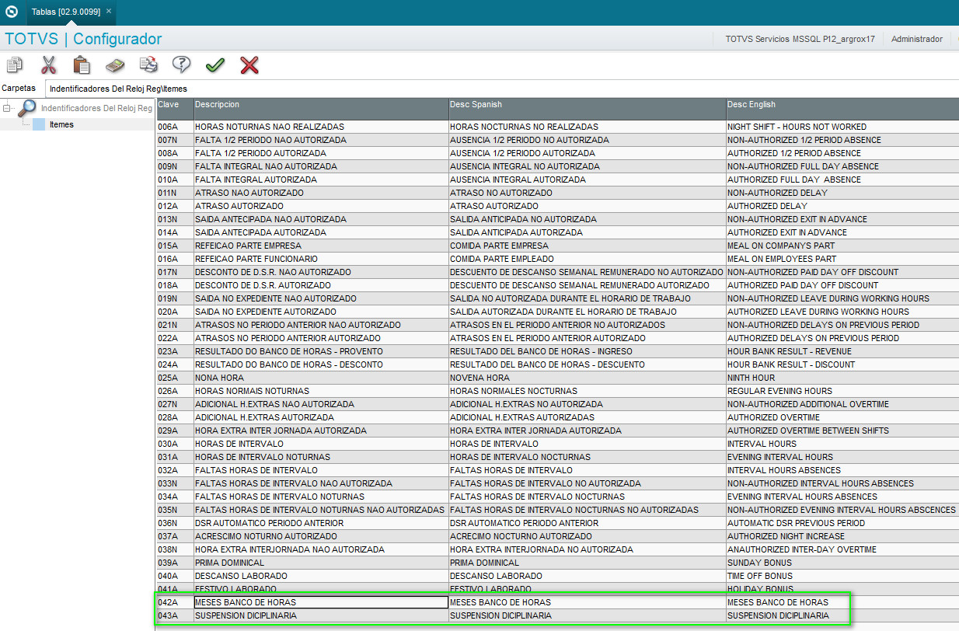Viewport: 959px width, 631px height.
Task: Open Help via question mark bubble icon
Action: coord(181,65)
